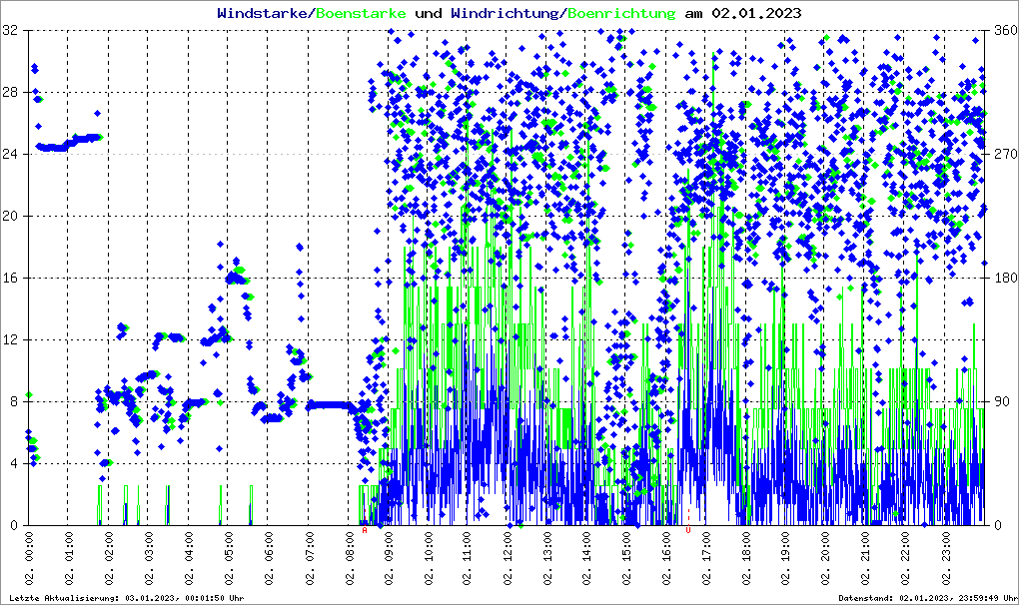Click the '360' label on right axis
1019x605 pixels.
[1004, 30]
